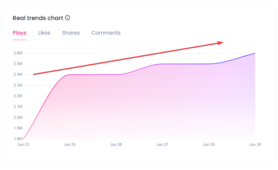This screenshot has width=278, height=170.
Task: Switch to the Plays tab
Action: click(19, 33)
